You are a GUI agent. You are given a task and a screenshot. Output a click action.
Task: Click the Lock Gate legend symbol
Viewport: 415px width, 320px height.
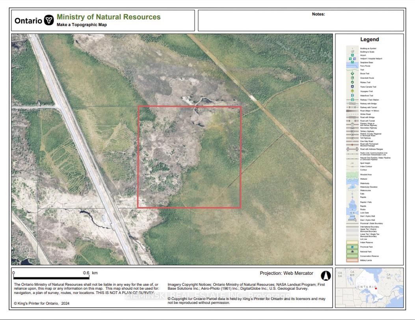[x=352, y=213]
